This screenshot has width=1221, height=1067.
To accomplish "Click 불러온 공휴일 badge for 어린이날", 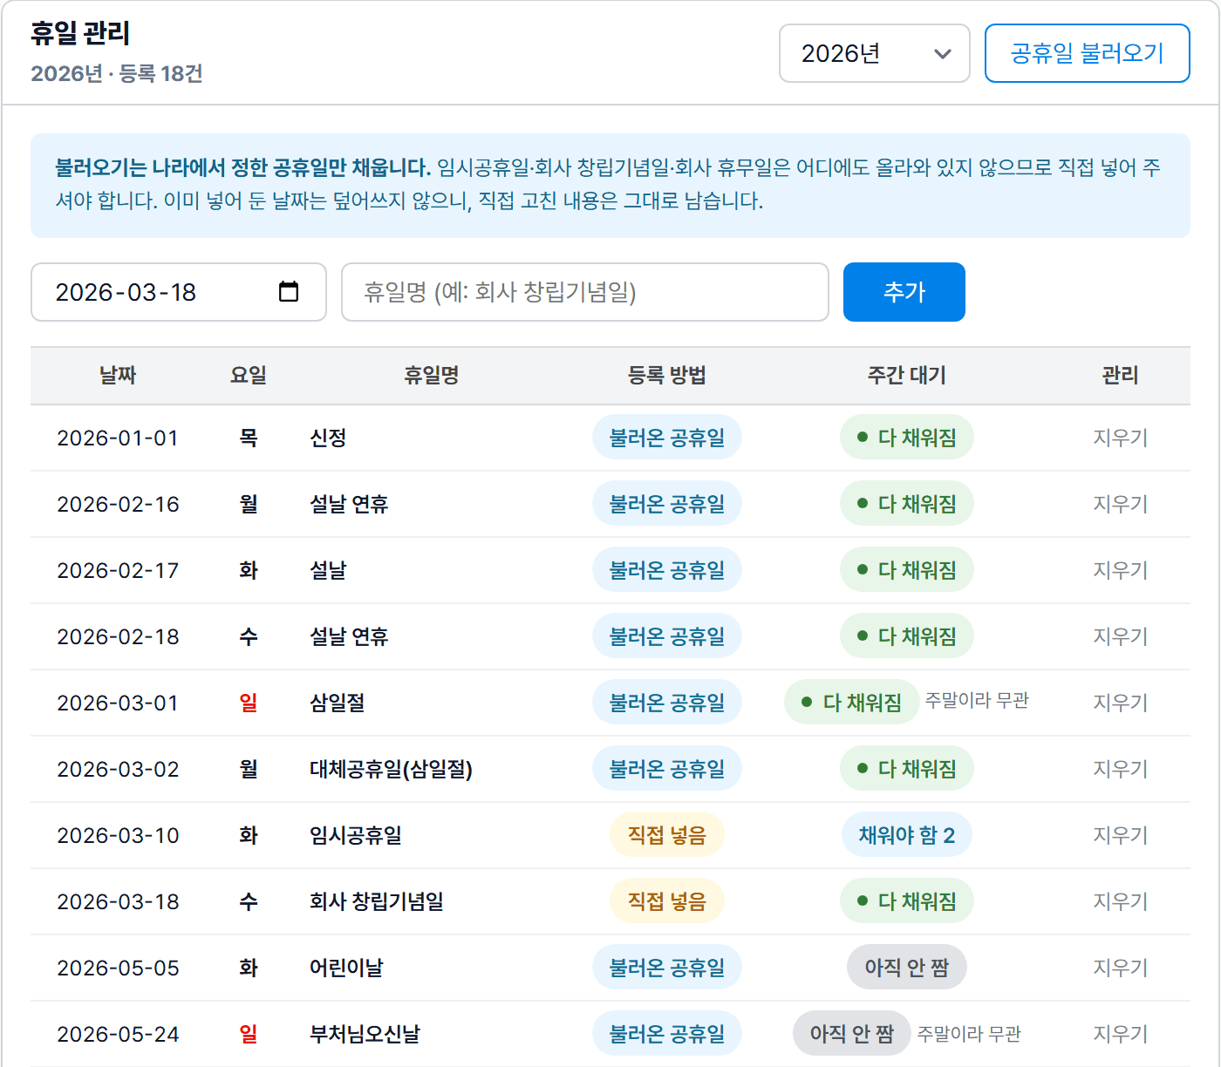I will [667, 968].
